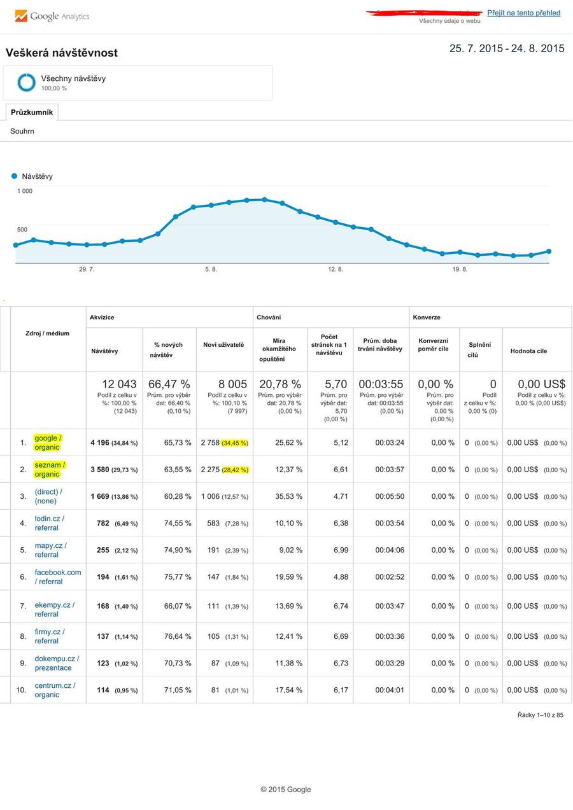Click the Zdroj / médium column header
The height and width of the screenshot is (810, 573).
coord(47,333)
